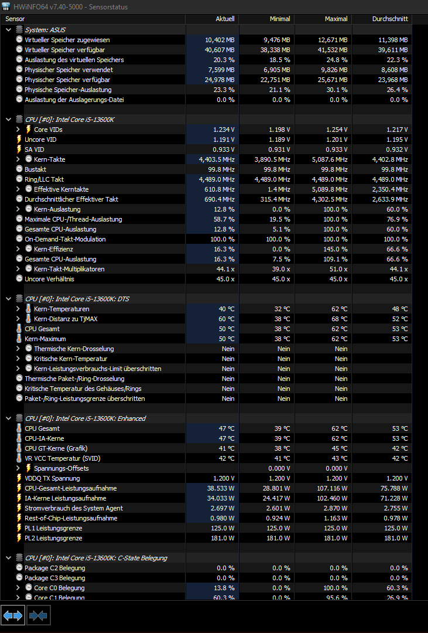
Task: Click lightning icon beside PL1 Leistungsgrenze
Action: 19,527
